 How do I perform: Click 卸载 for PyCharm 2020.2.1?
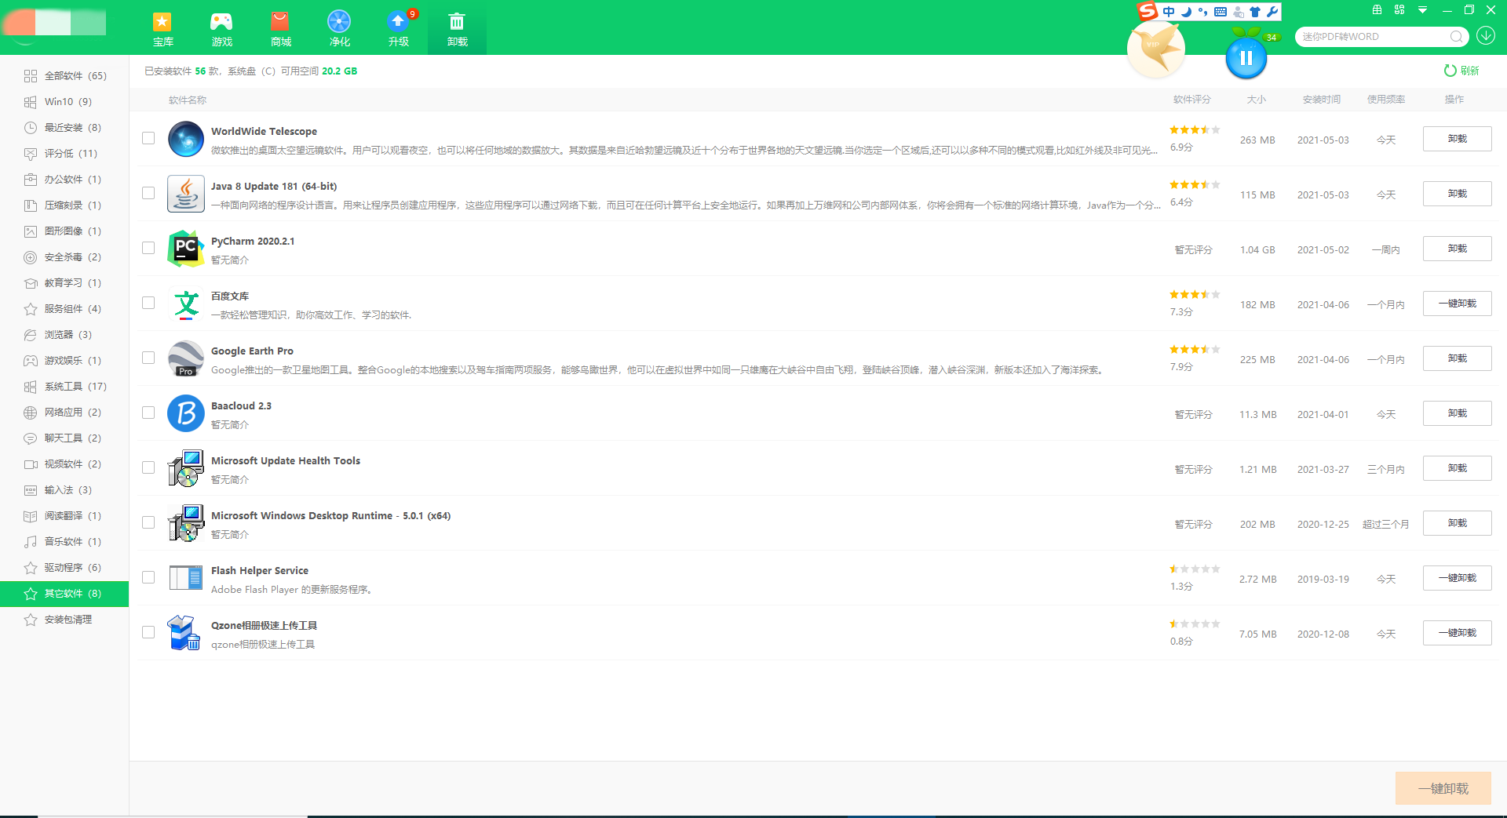(x=1457, y=249)
